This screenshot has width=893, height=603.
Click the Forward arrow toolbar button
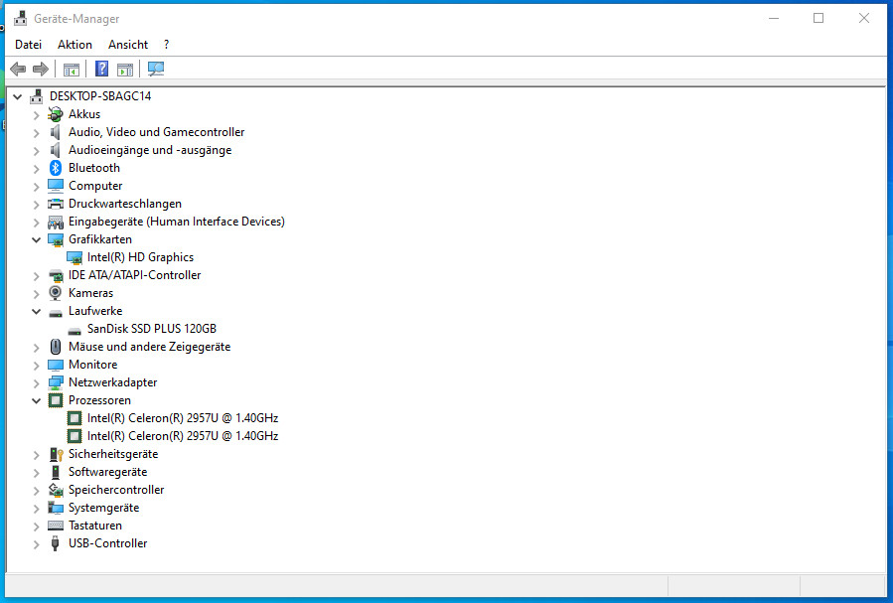41,70
